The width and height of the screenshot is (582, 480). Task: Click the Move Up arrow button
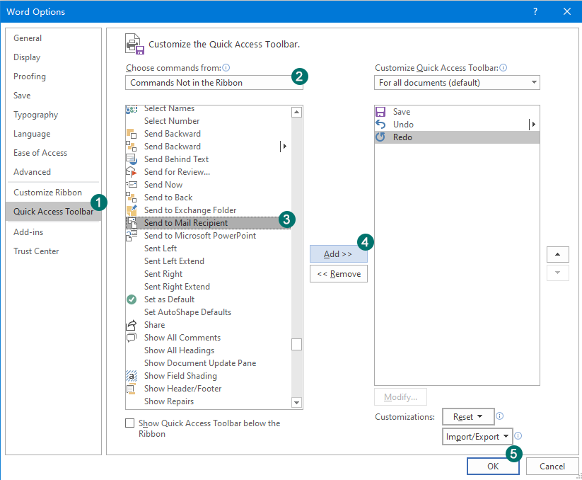557,255
